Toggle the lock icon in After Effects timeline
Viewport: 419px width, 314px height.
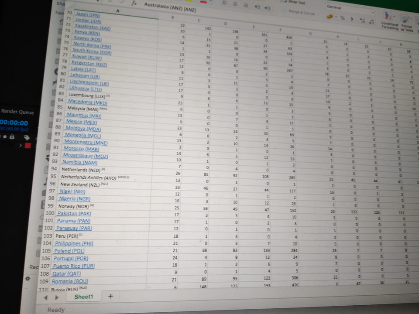point(12,137)
